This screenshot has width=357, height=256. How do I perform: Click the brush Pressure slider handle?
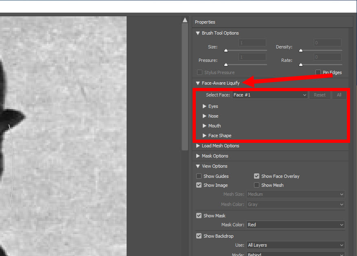226,65
